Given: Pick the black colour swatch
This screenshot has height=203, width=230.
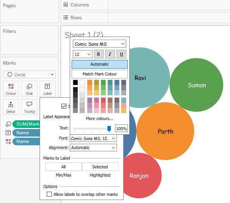Looking at the screenshot, I should (x=75, y=82).
